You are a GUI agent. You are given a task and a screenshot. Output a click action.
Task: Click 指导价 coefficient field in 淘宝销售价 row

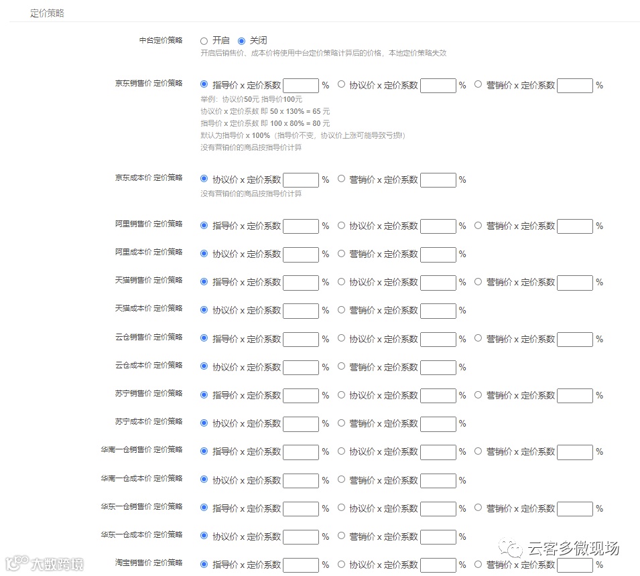[301, 565]
